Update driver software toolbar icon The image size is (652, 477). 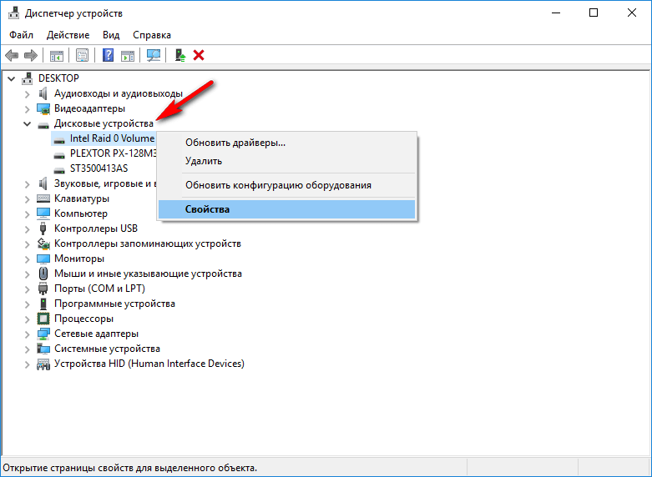pos(179,55)
